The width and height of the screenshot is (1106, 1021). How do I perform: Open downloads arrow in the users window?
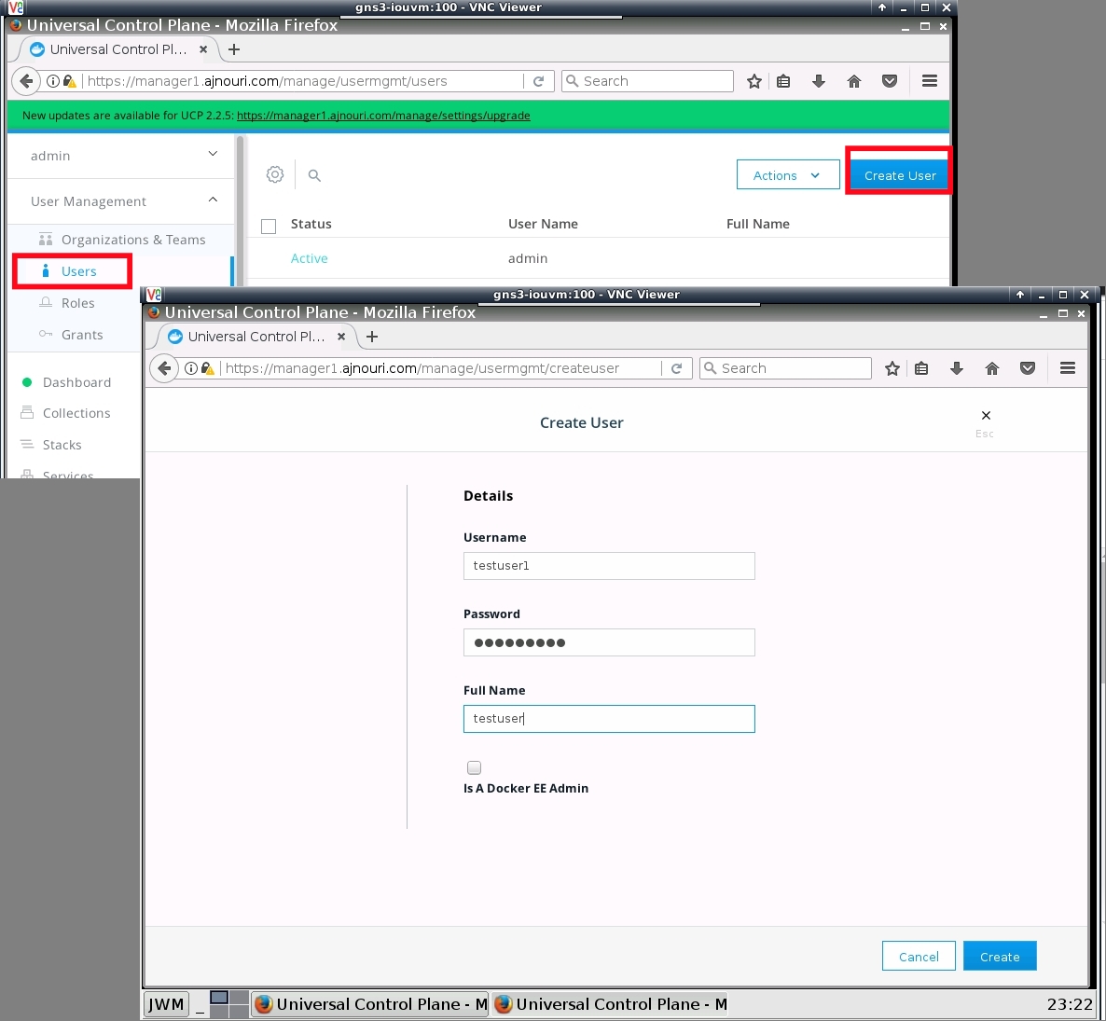tap(818, 81)
